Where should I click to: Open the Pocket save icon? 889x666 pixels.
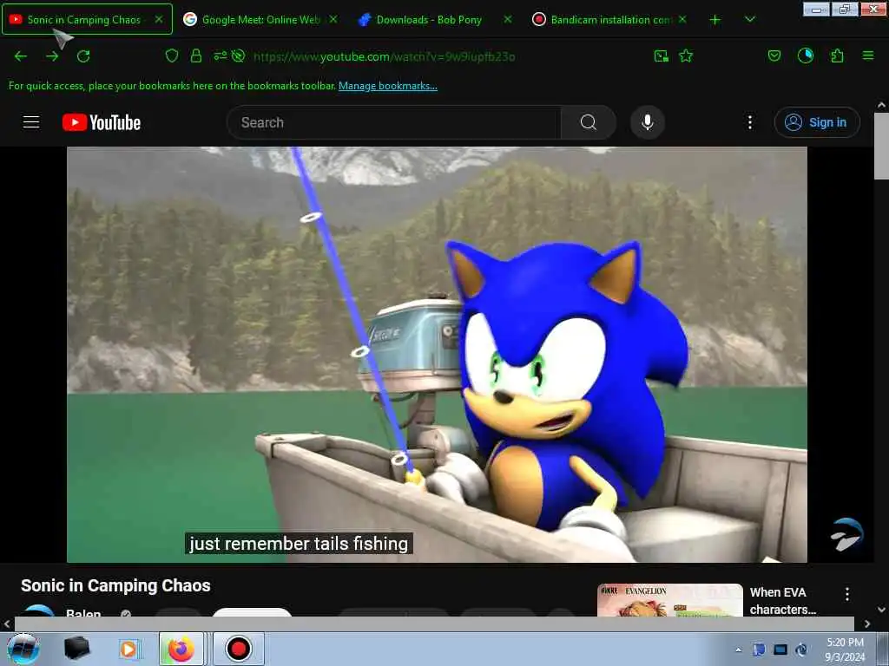tap(774, 55)
